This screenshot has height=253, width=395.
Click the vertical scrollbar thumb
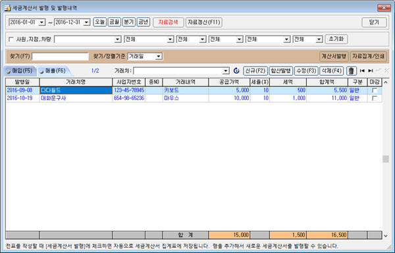[x=385, y=159]
